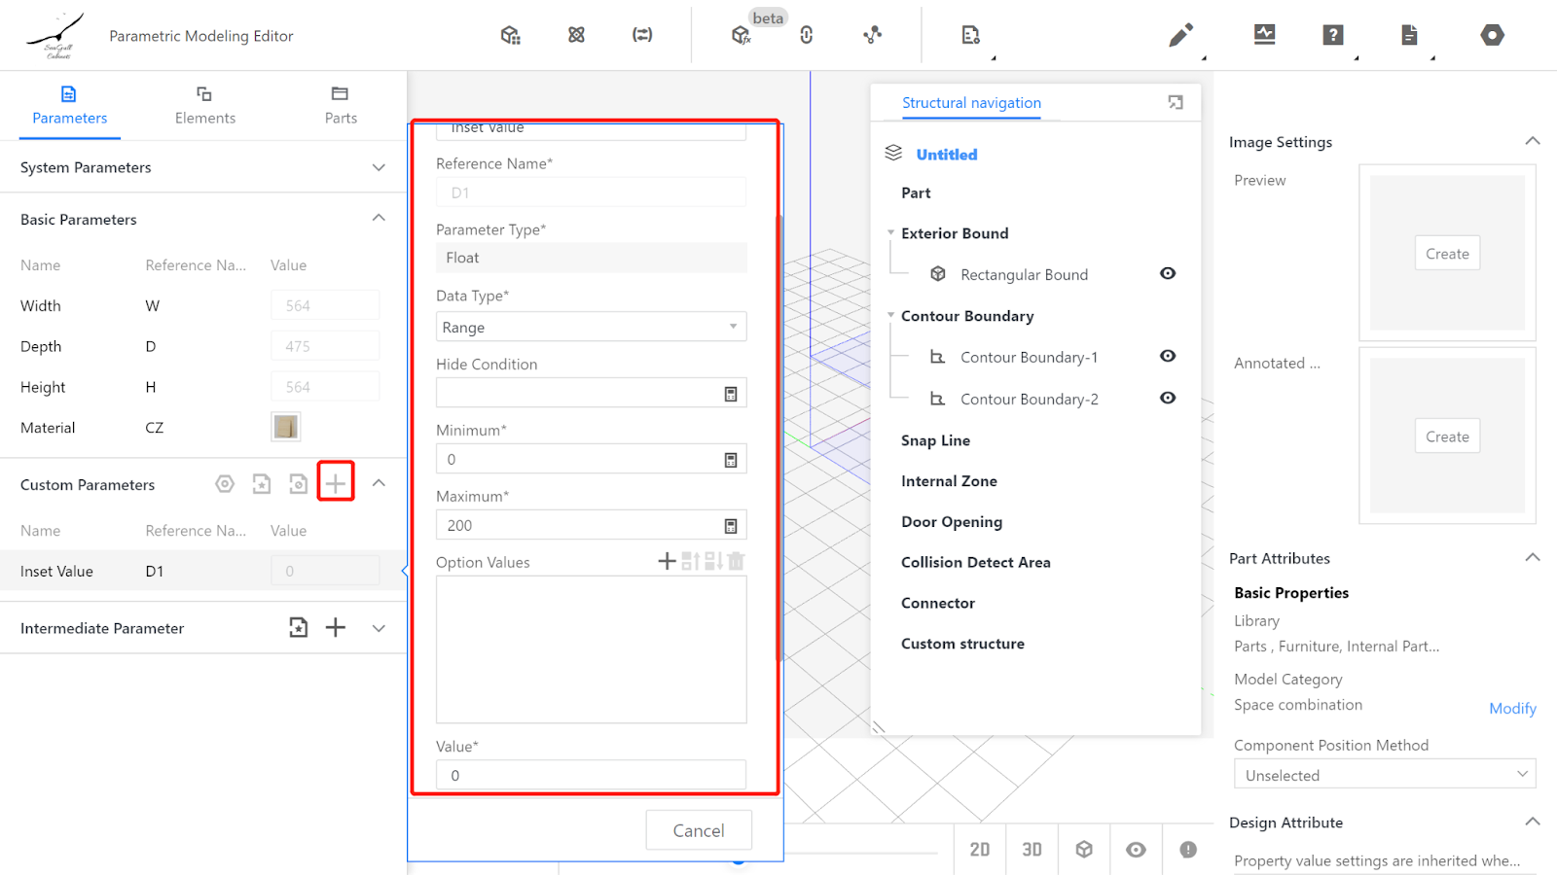Click the page-with-clock icon in Custom Parameters
The image size is (1557, 875).
[299, 484]
